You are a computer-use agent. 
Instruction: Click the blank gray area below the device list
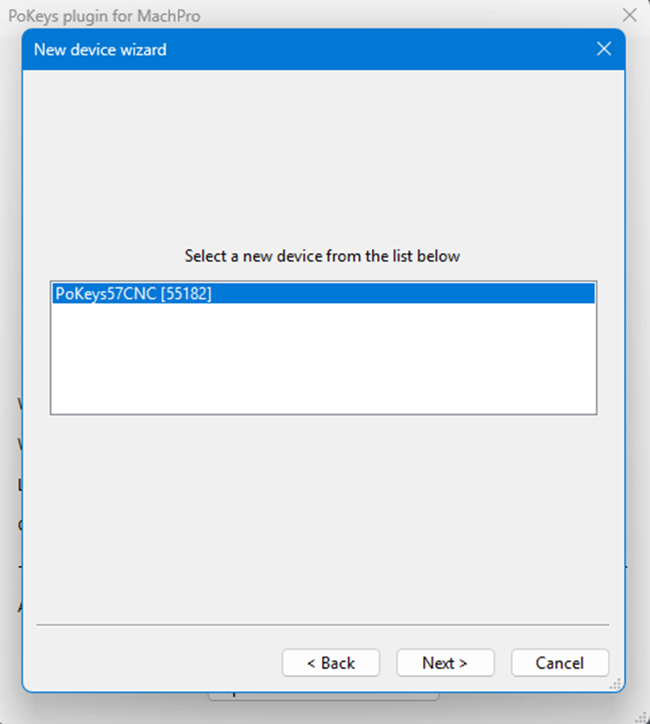(324, 518)
